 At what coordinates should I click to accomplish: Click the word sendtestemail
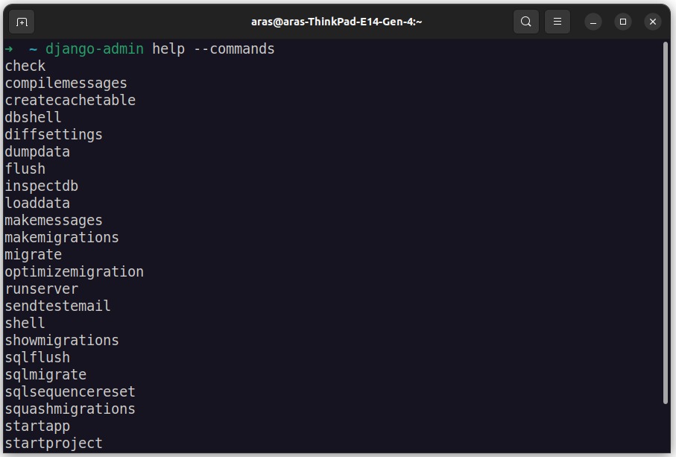58,306
